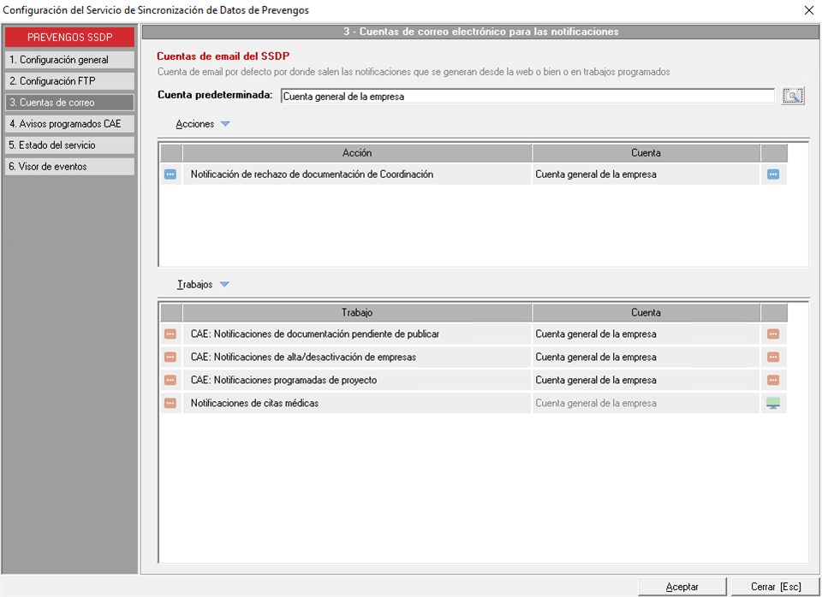Open 5. Estado del servicio section
Viewport: 822px width, 597px height.
coord(69,145)
